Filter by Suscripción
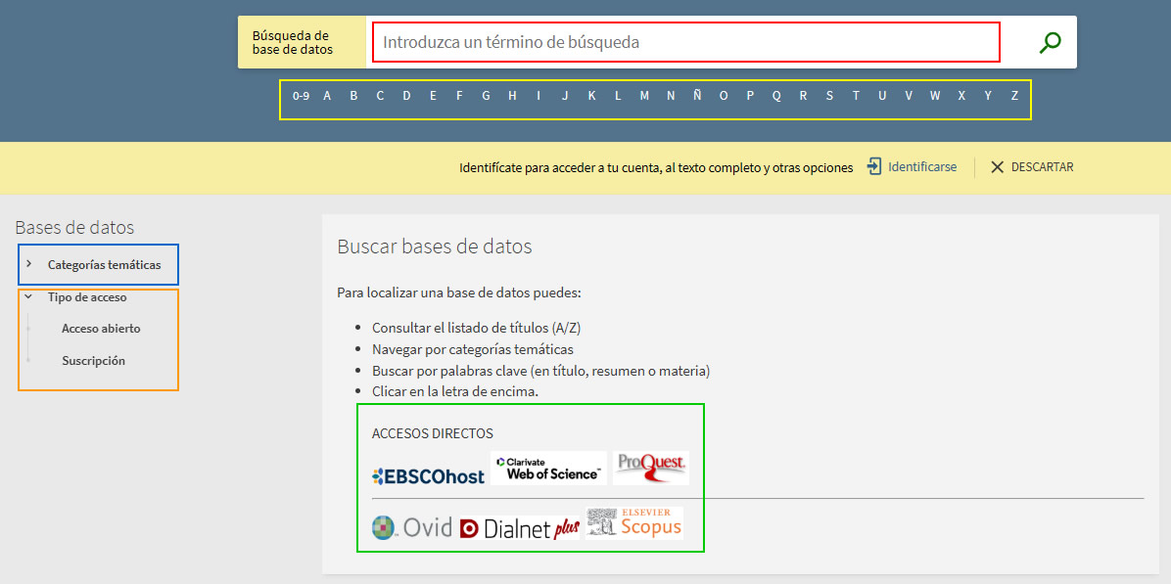The height and width of the screenshot is (584, 1171). tap(93, 361)
